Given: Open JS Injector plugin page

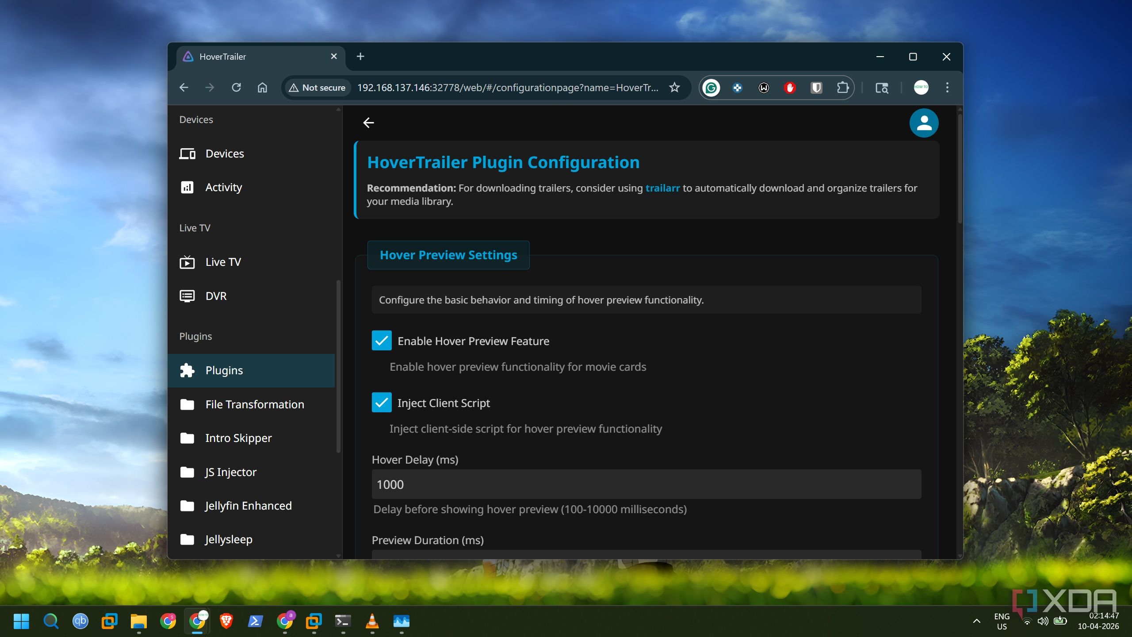Looking at the screenshot, I should pyautogui.click(x=251, y=472).
